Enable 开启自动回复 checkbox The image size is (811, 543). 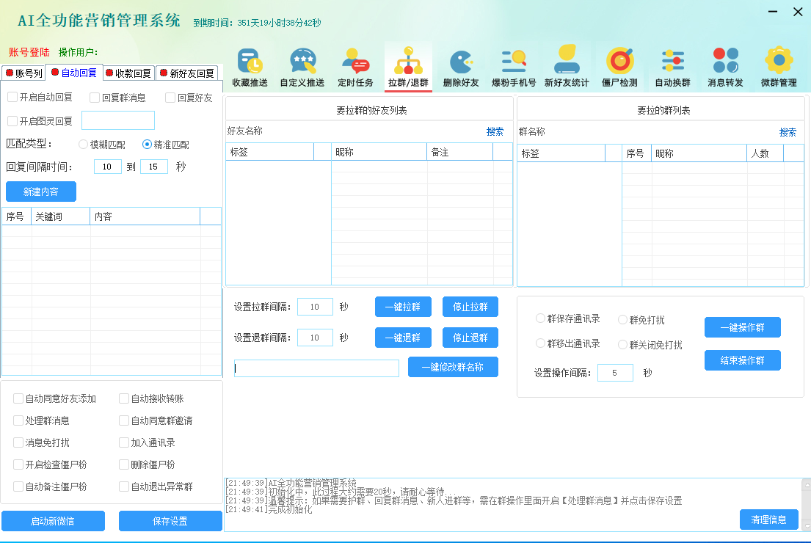[12, 97]
